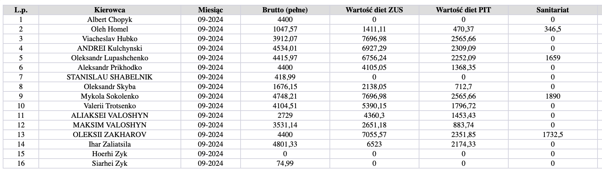Click the Wartość diet PIT header
This screenshot has height=174, width=602.
463,10
